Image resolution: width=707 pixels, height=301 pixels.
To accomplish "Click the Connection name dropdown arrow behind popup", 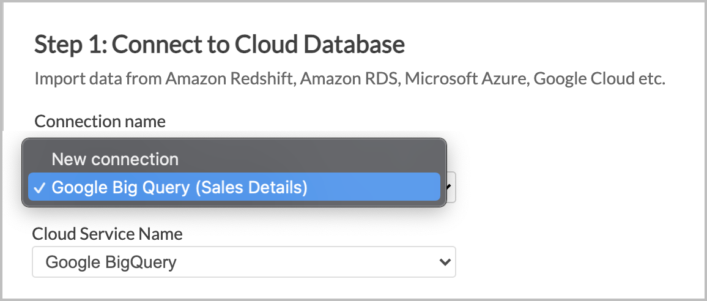I will [x=449, y=187].
